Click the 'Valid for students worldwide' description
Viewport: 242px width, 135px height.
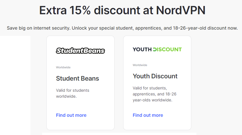(x=72, y=93)
